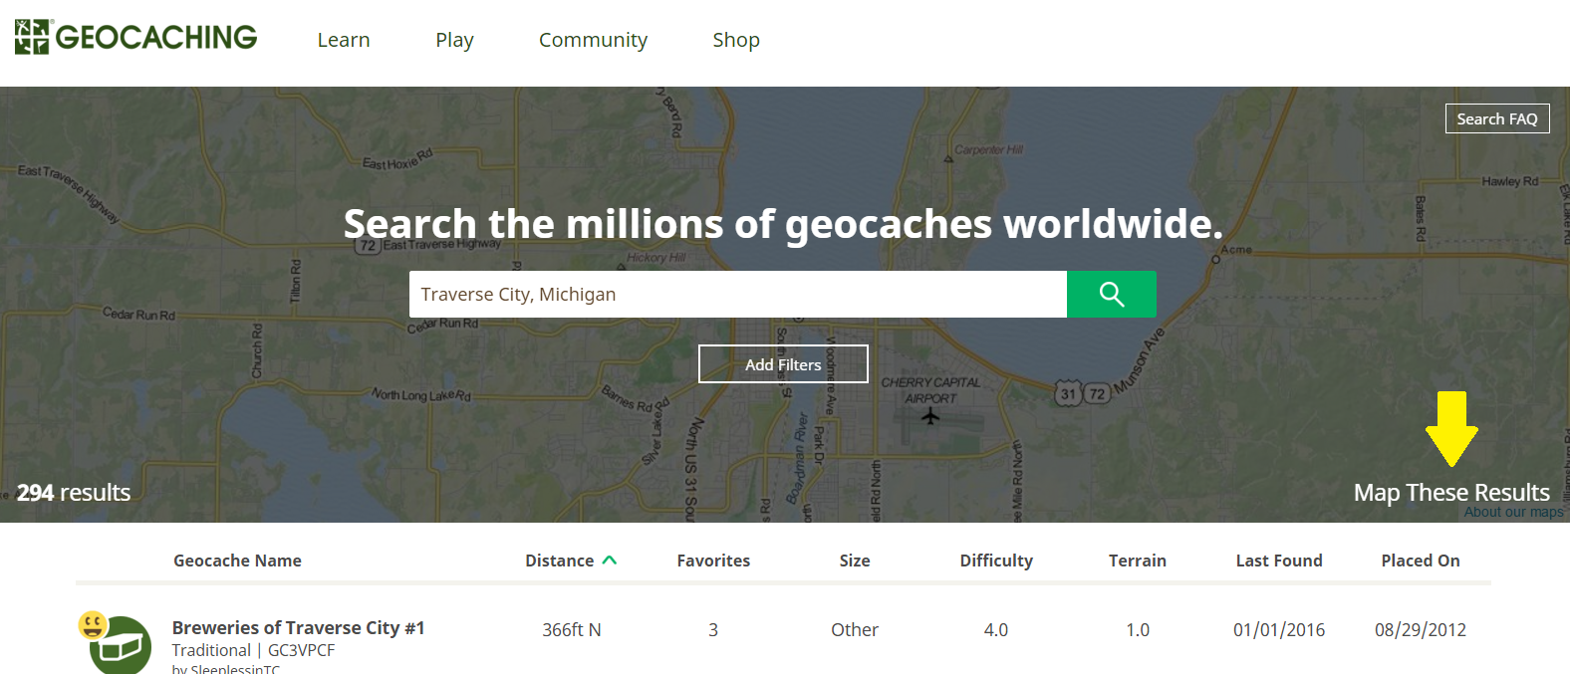Click the 'Traditional' cache type text
The width and height of the screenshot is (1570, 674).
coord(211,650)
